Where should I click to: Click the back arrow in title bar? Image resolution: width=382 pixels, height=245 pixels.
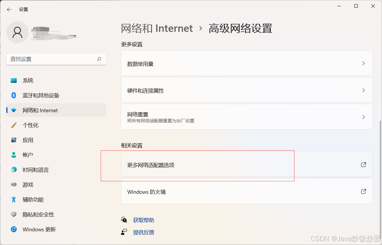point(9,10)
